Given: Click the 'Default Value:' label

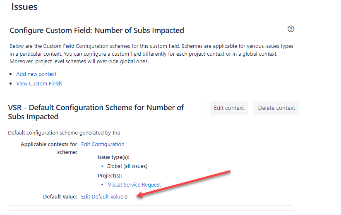Looking at the screenshot, I should 60,196.
